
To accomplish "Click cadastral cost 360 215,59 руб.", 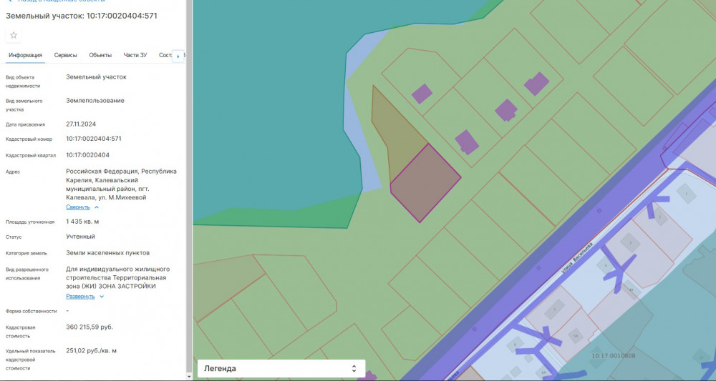I will click(x=89, y=327).
